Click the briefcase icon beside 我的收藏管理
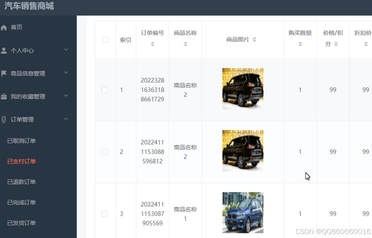372x238 pixels. [4, 96]
